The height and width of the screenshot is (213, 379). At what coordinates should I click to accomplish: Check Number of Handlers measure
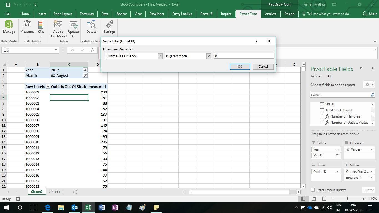322,116
